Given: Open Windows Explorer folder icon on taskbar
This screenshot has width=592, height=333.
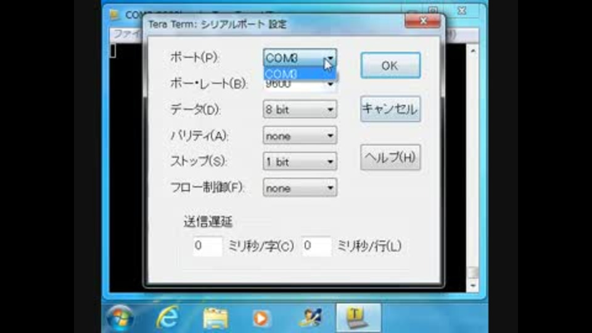Looking at the screenshot, I should tap(215, 318).
